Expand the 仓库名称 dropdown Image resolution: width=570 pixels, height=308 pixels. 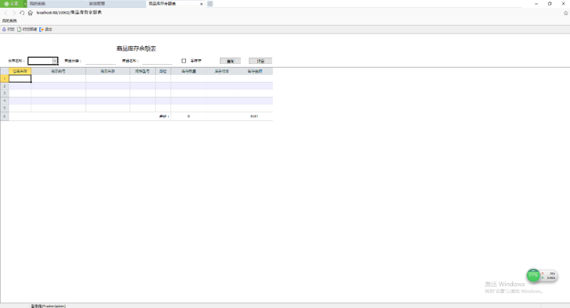tap(55, 61)
